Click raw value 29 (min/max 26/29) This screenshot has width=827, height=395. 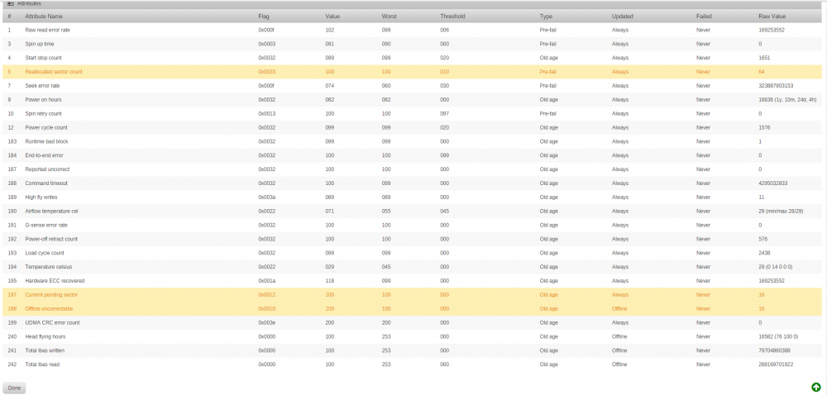pos(780,212)
